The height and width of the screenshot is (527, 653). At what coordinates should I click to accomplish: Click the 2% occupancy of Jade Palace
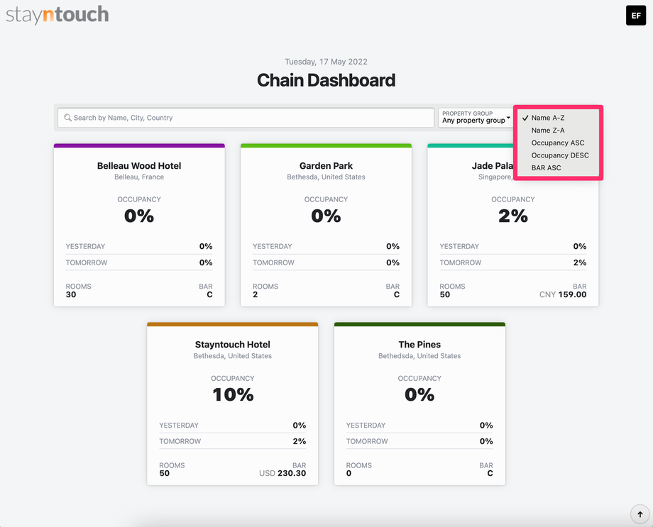513,216
